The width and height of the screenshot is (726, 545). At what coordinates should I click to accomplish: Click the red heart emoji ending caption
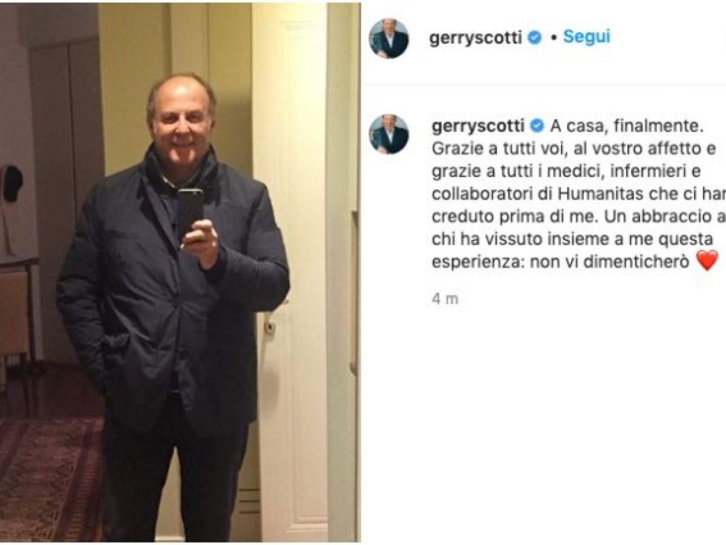[x=707, y=260]
